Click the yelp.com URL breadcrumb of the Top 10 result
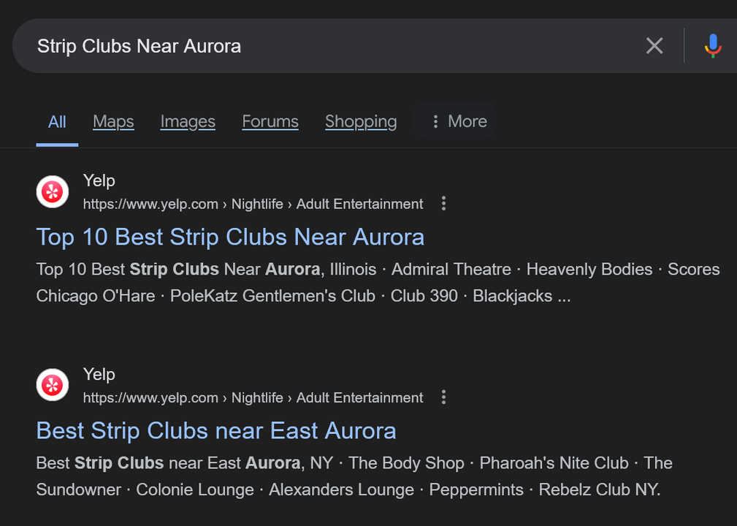 [x=253, y=205]
